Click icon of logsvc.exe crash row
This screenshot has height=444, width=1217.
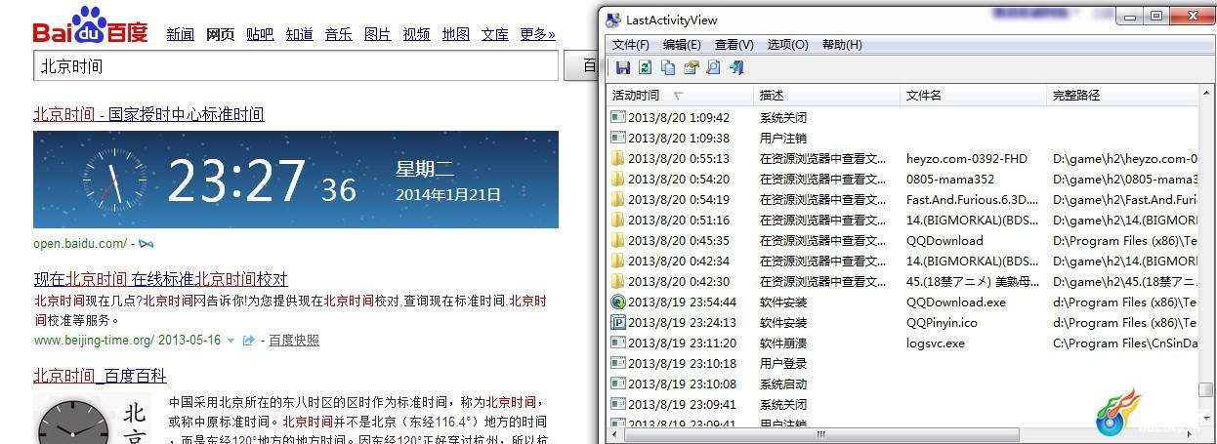click(x=617, y=343)
